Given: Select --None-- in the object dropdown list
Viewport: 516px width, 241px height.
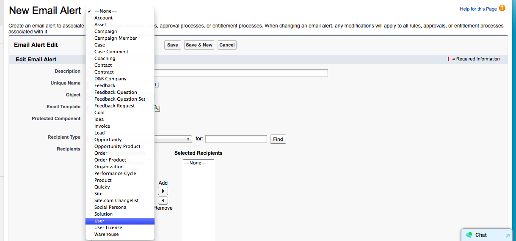Looking at the screenshot, I should click(120, 11).
